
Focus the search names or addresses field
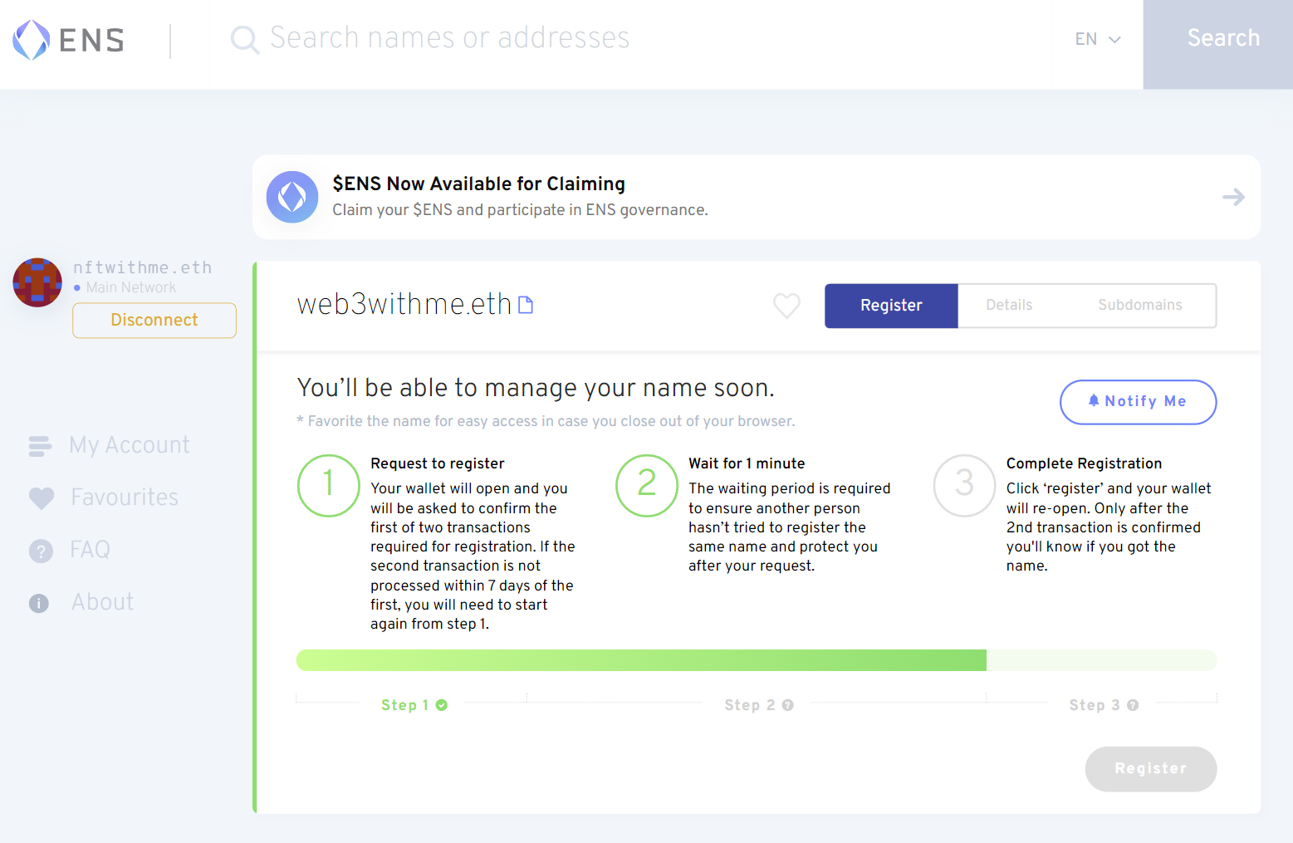449,38
